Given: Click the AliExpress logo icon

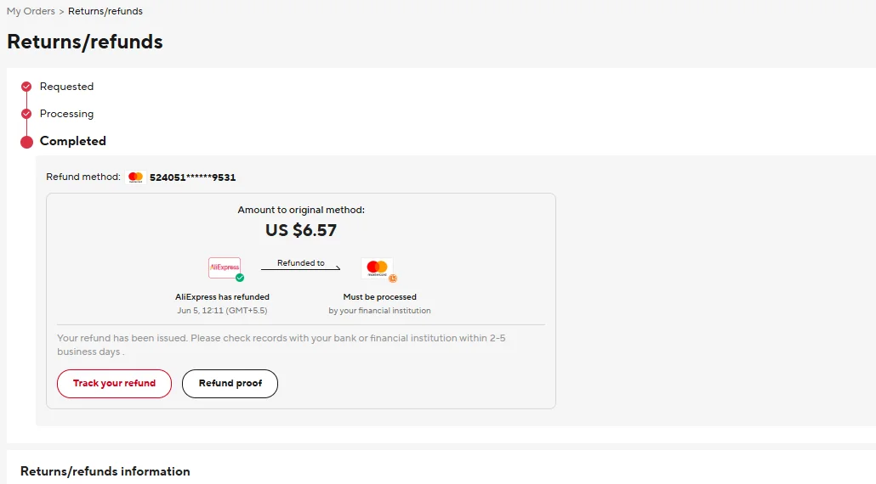Looking at the screenshot, I should pyautogui.click(x=225, y=267).
